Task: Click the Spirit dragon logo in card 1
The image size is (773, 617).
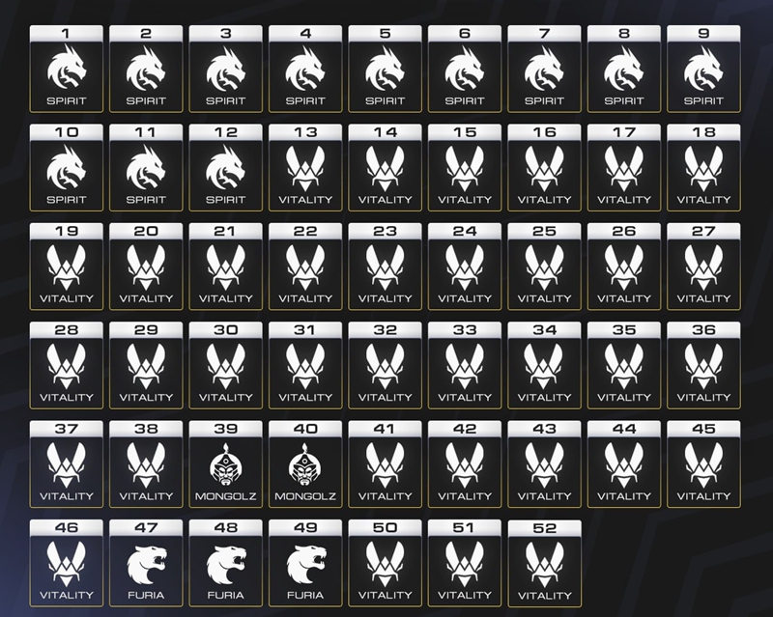Action: [x=67, y=69]
